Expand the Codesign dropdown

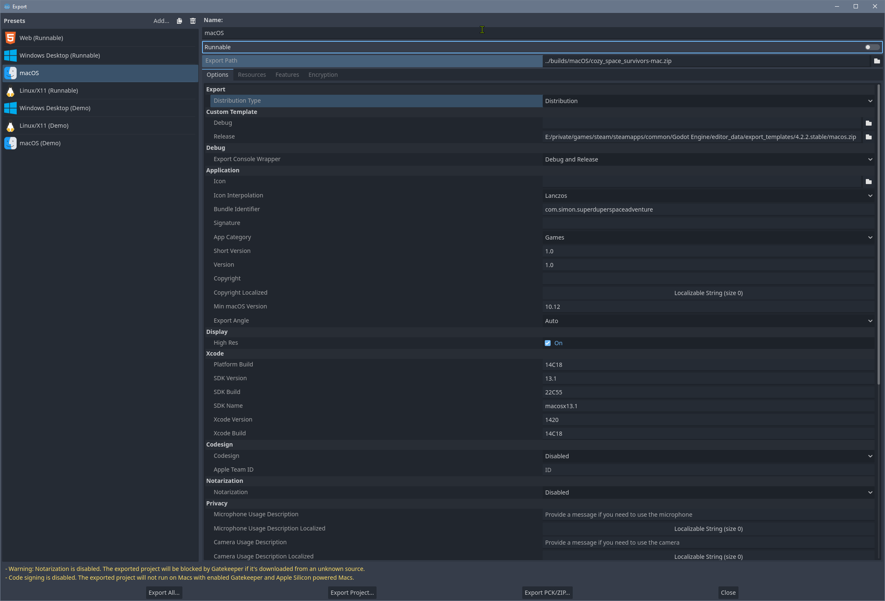coord(708,456)
